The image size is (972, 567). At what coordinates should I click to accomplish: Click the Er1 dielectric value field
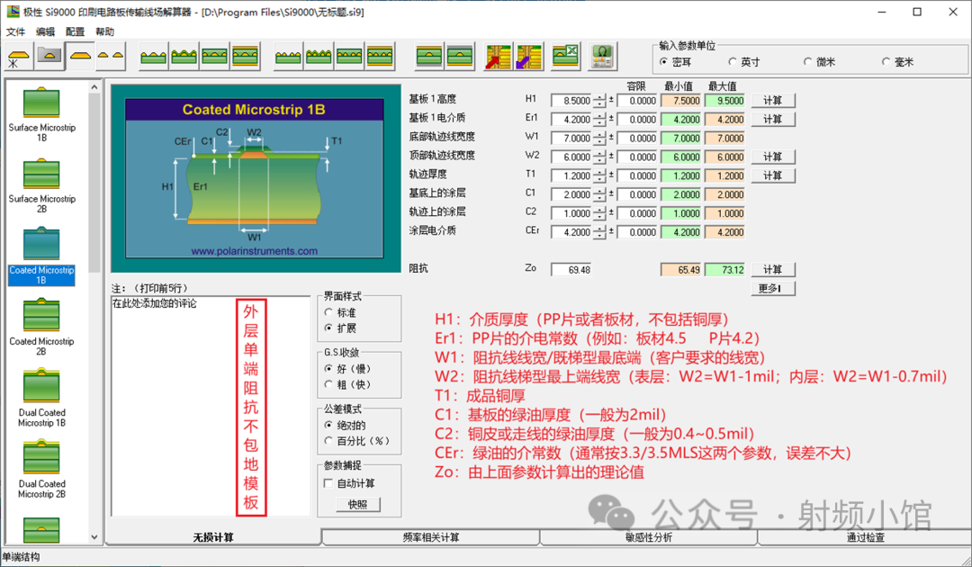(571, 120)
